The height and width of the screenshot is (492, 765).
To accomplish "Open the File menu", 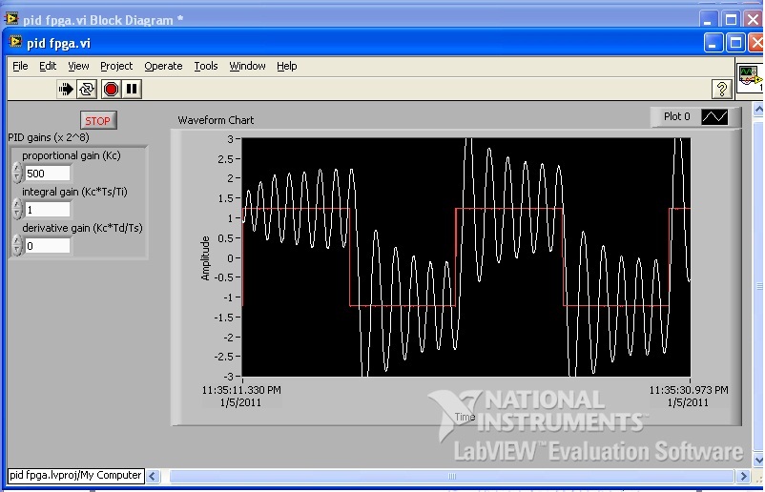I will (20, 66).
